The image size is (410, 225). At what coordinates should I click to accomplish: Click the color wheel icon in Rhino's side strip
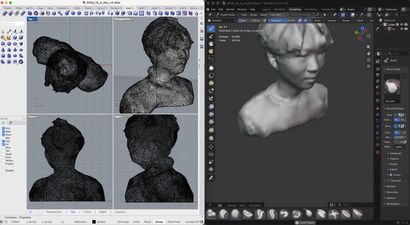coord(202,24)
